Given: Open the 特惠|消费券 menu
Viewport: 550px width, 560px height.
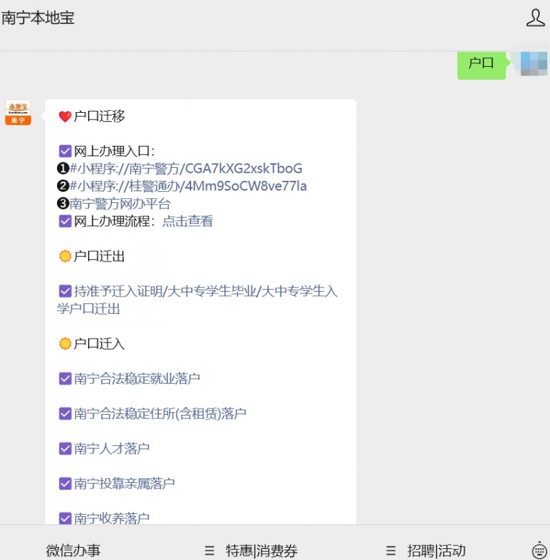Looking at the screenshot, I should 261,550.
